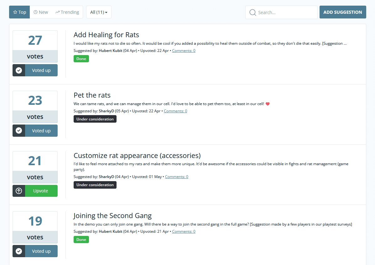Click checkmark icon on Add Healing for Rats

point(19,70)
